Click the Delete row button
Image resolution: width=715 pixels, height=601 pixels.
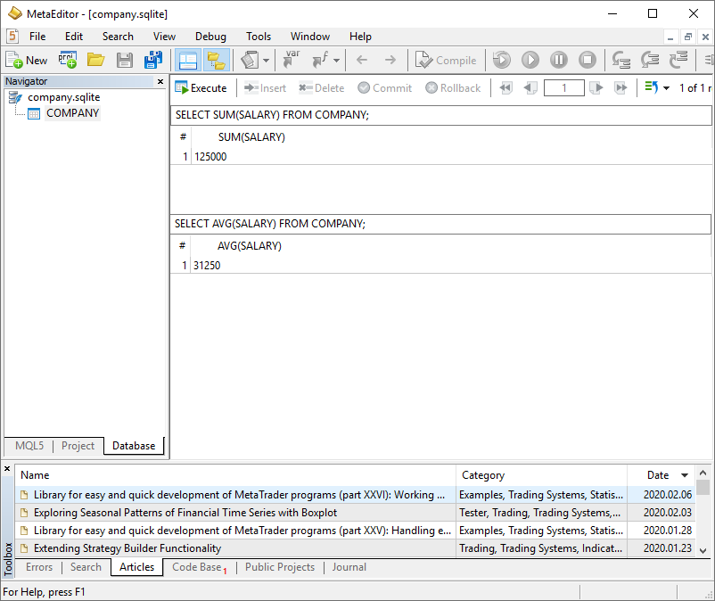click(322, 88)
